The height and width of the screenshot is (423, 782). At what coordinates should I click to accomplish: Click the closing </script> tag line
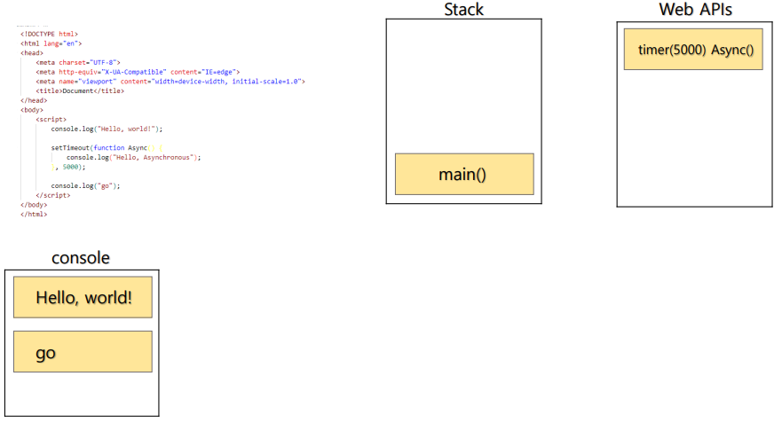(53, 195)
